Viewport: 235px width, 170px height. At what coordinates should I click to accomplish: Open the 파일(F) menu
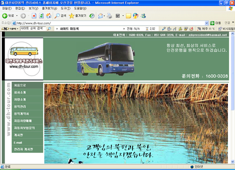tap(7, 8)
